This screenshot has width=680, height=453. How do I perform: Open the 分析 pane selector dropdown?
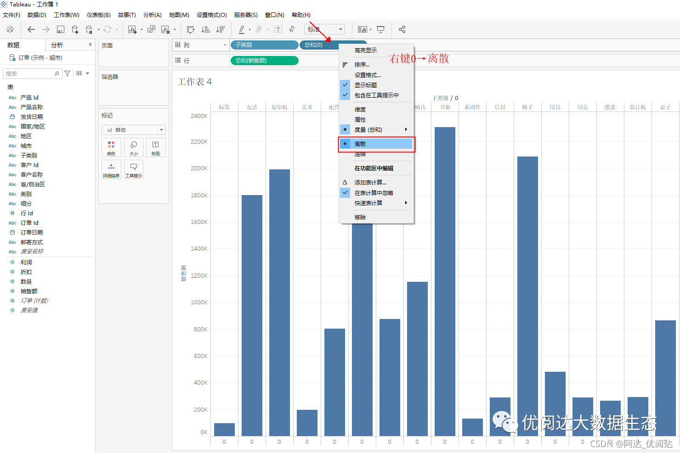(x=90, y=45)
